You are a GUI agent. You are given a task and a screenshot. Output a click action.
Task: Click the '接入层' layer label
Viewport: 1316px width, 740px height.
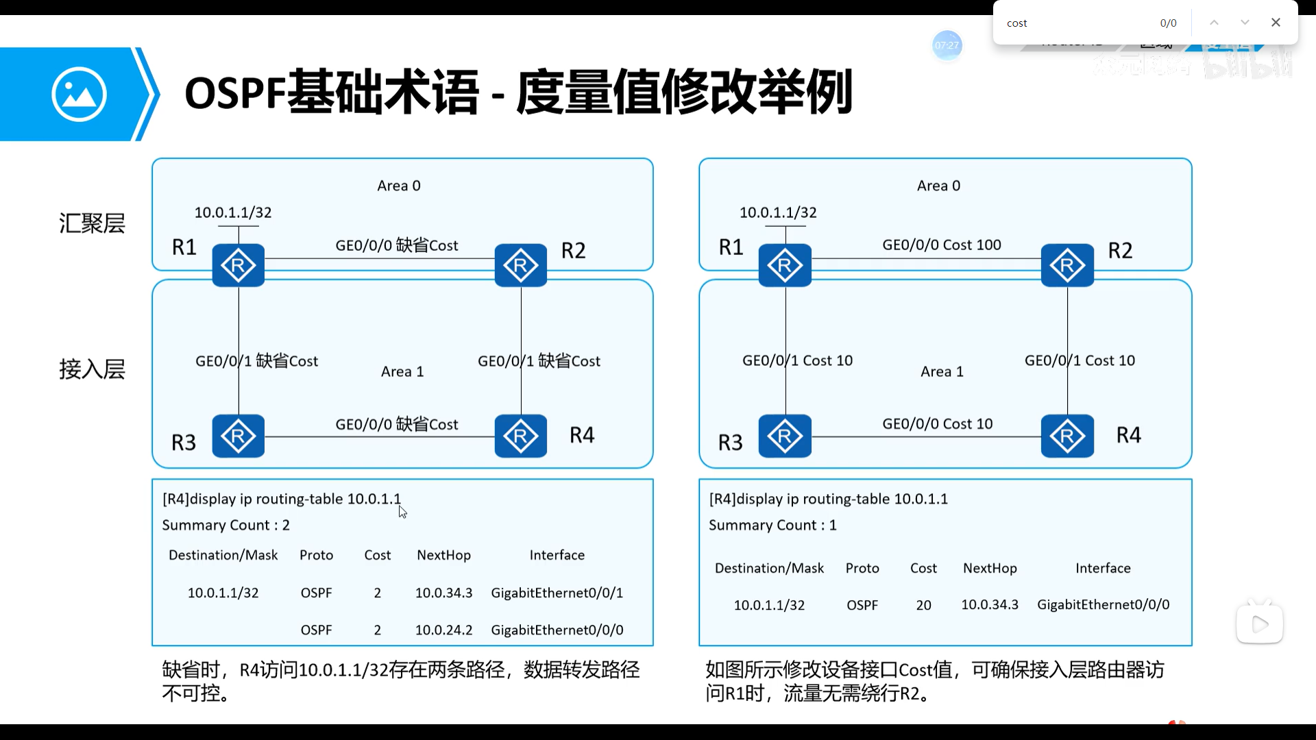point(92,369)
